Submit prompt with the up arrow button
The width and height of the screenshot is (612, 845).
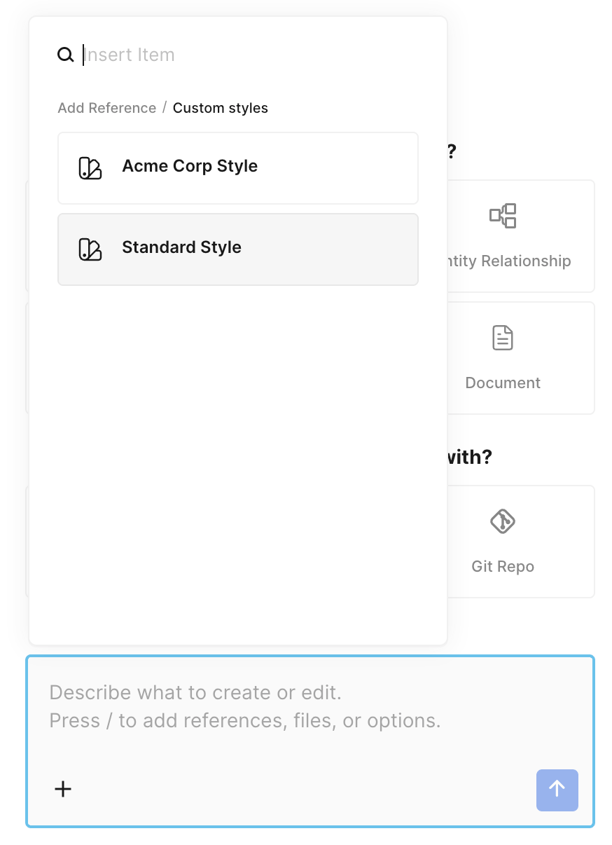pyautogui.click(x=557, y=790)
